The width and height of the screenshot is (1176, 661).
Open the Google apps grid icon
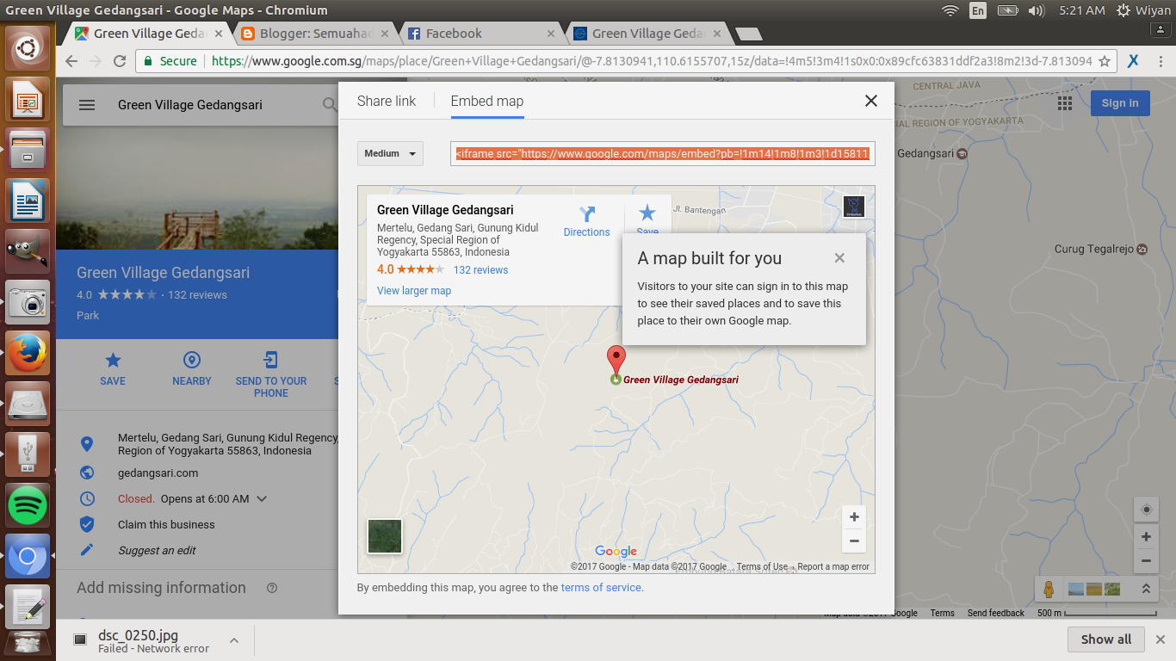(1065, 103)
